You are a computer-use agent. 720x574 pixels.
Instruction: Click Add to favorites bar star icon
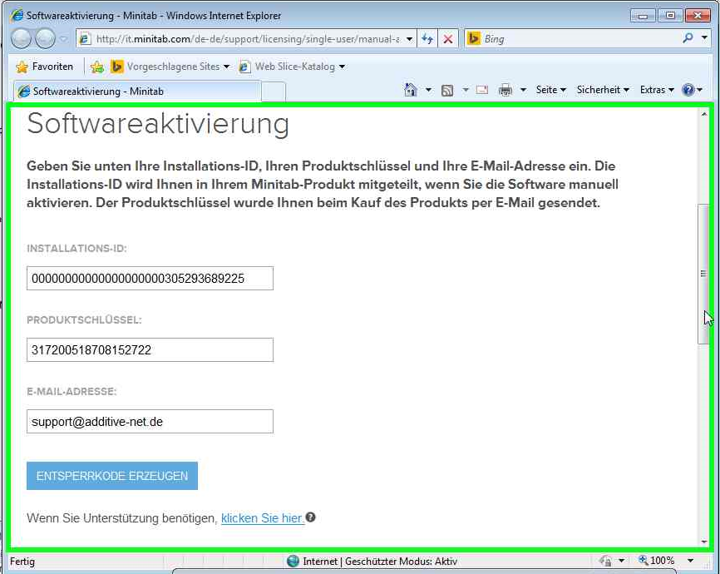97,67
